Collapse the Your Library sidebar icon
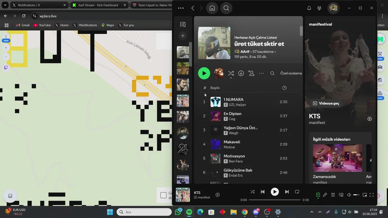The width and height of the screenshot is (388, 218). (x=183, y=24)
